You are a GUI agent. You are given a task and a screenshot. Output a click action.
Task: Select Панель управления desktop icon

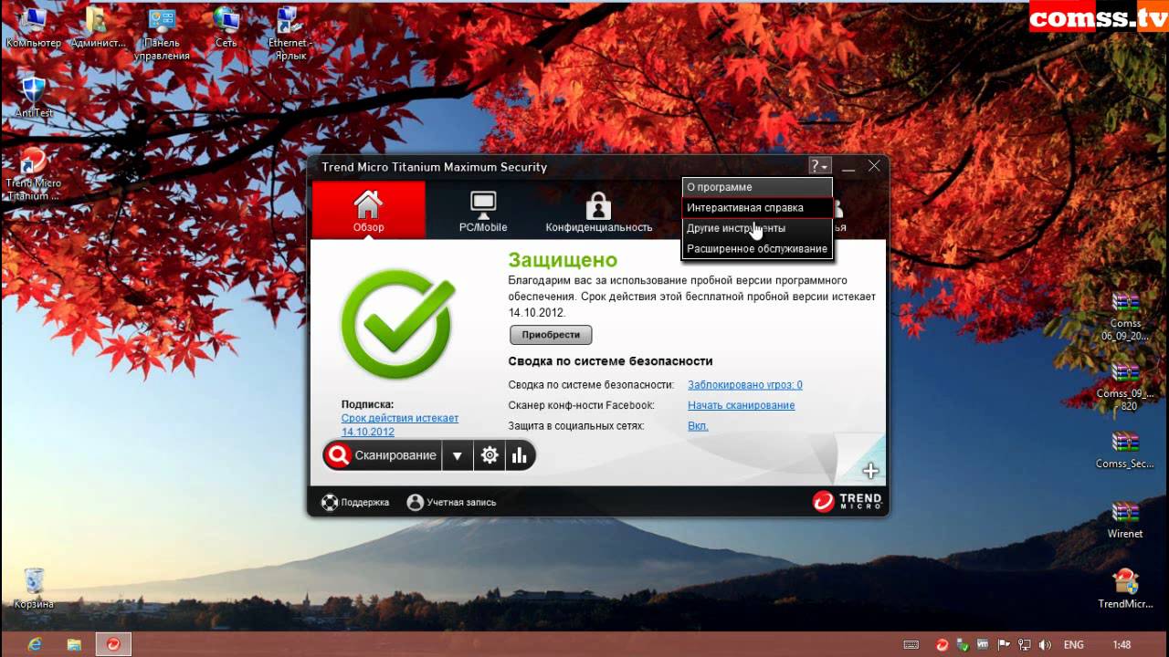click(x=162, y=34)
